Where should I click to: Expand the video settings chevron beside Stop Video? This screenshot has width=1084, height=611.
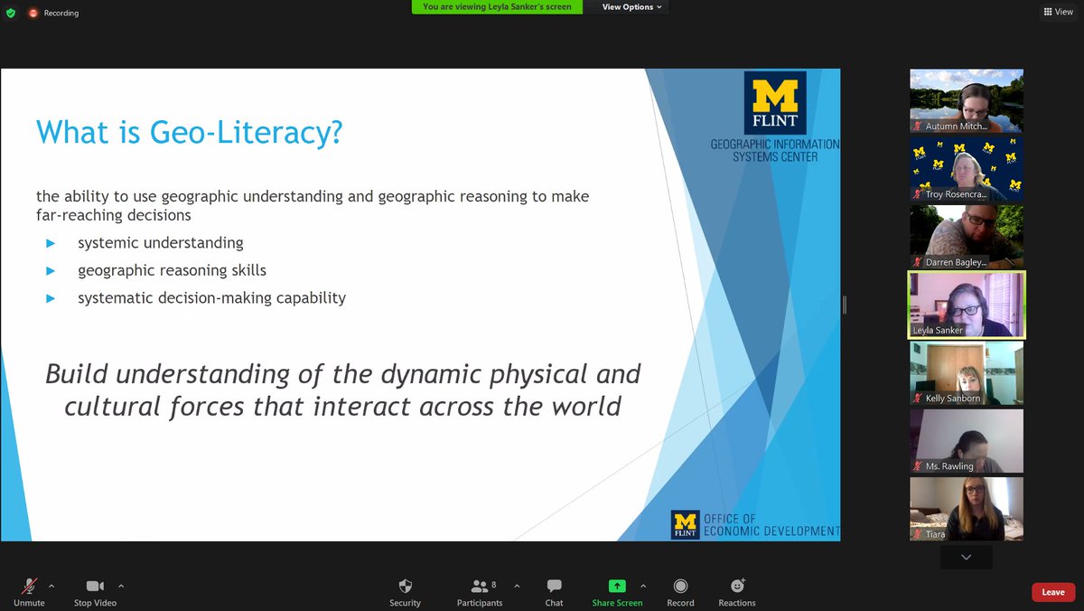click(x=120, y=586)
